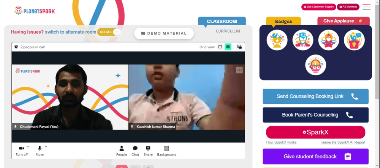Select the green grid view layout
This screenshot has width=380, height=168.
tap(228, 47)
